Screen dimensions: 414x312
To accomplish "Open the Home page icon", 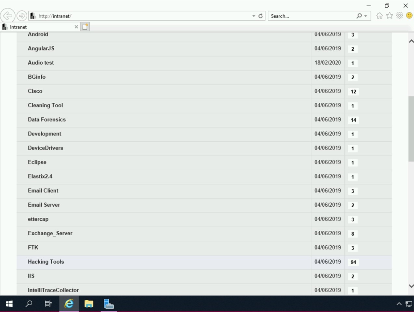I will 379,16.
